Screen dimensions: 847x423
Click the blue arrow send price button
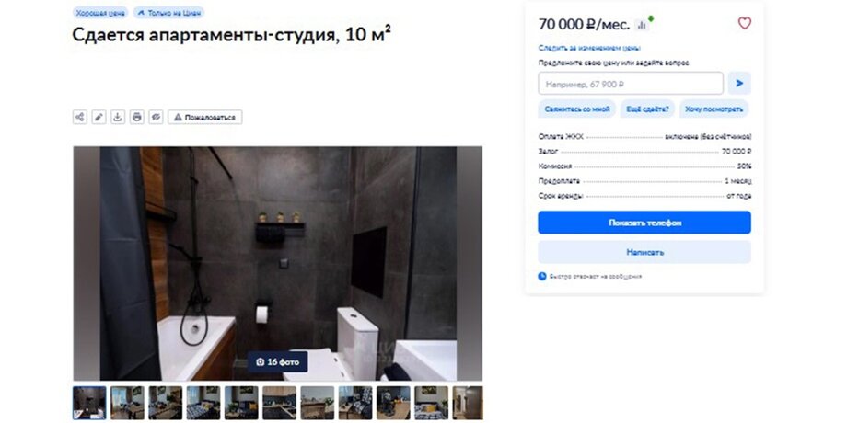coord(739,84)
